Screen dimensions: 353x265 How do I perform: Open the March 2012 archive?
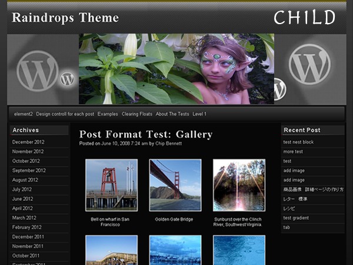[24, 218]
